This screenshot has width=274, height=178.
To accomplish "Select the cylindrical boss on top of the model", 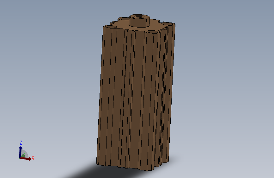I will click(x=139, y=21).
